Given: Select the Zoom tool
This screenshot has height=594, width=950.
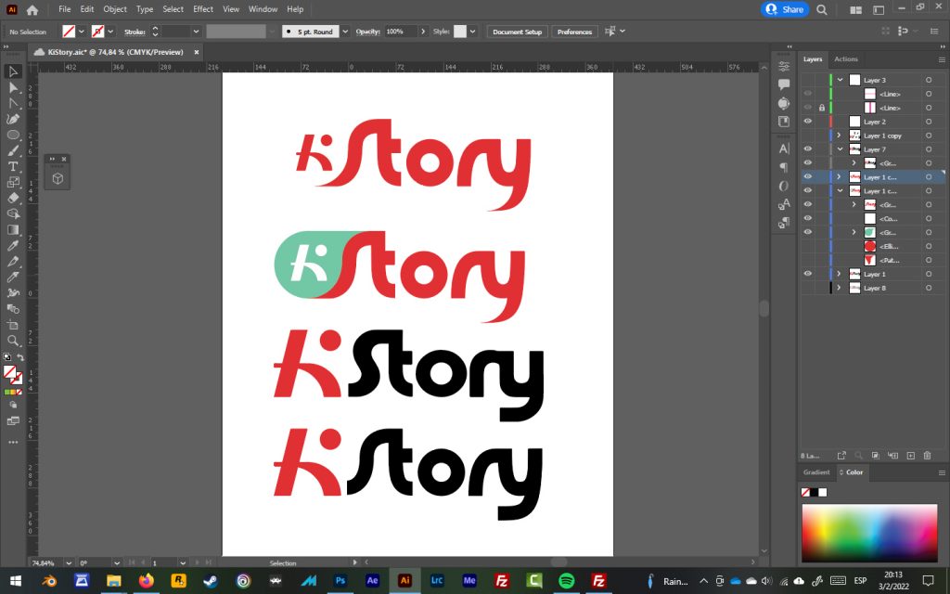Looking at the screenshot, I should click(x=13, y=341).
